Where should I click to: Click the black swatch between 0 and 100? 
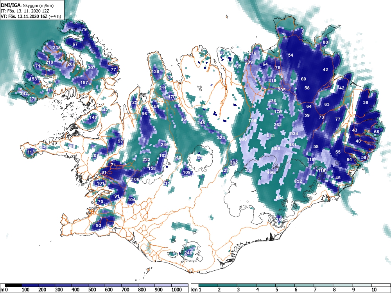tap(13, 285)
